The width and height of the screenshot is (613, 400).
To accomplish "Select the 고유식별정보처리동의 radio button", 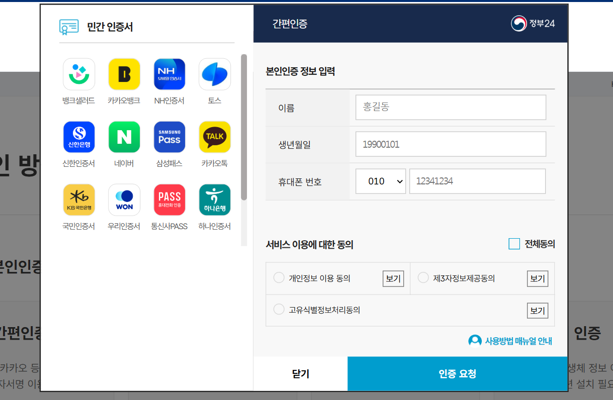I will [x=279, y=310].
